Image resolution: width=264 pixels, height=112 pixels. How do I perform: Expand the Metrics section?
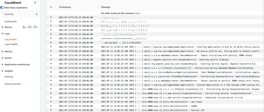pyautogui.click(x=2, y=52)
